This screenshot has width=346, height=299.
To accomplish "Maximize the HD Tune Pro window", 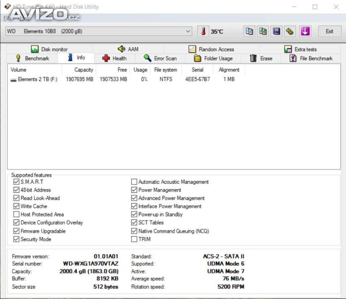I will point(315,7).
